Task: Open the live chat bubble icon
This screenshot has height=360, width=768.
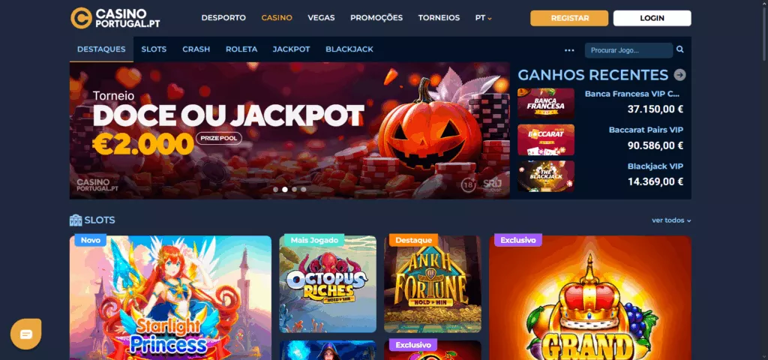Action: point(26,334)
